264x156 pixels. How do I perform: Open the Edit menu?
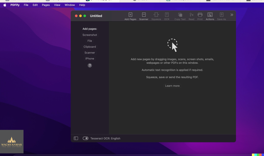pyautogui.click(x=35, y=5)
